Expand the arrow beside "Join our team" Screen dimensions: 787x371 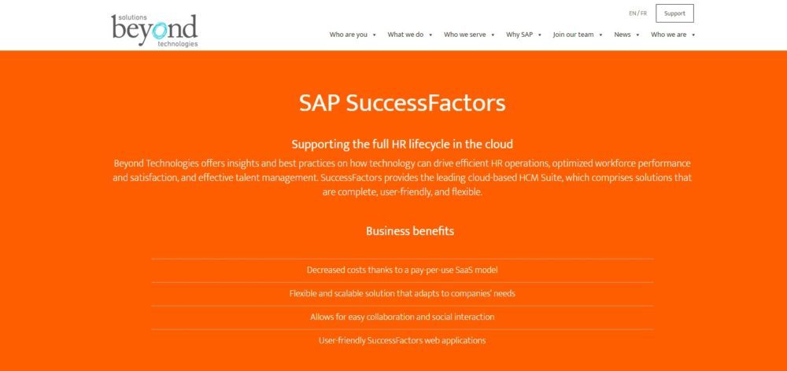point(601,35)
